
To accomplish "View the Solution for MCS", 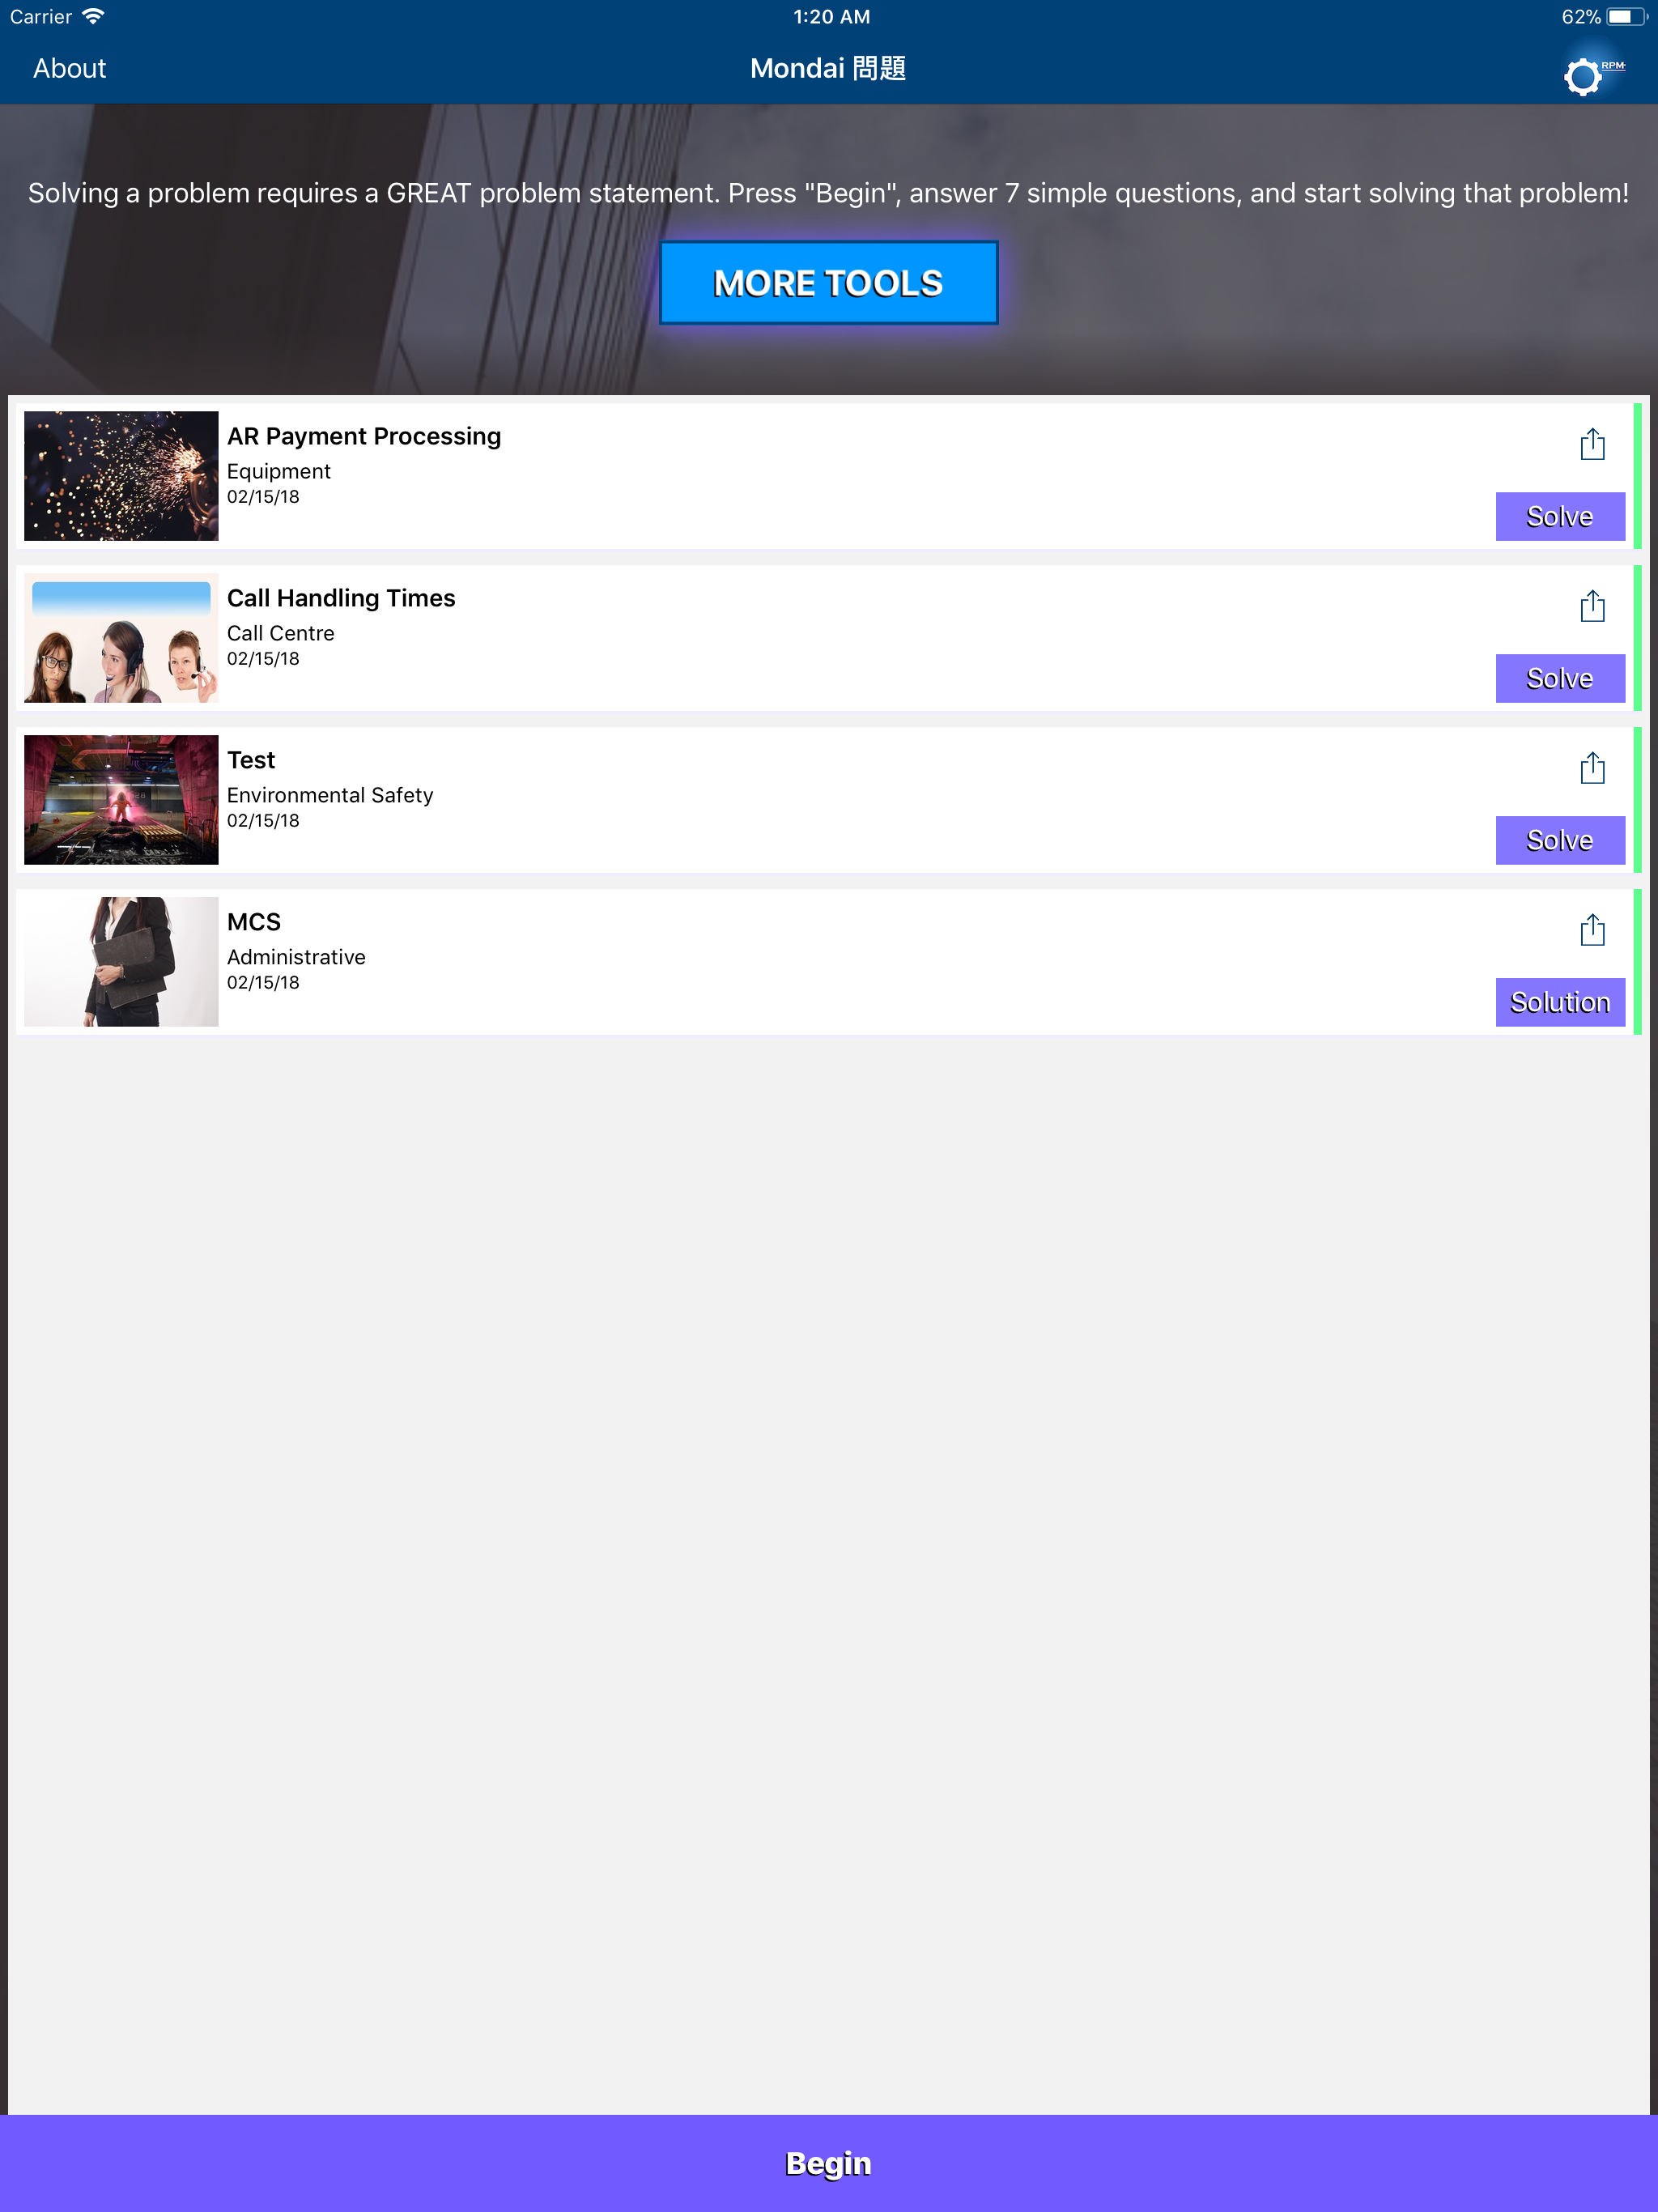I will click(x=1560, y=1002).
